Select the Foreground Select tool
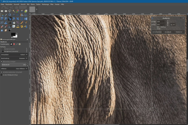This screenshot has width=188, height=125. (26, 11)
